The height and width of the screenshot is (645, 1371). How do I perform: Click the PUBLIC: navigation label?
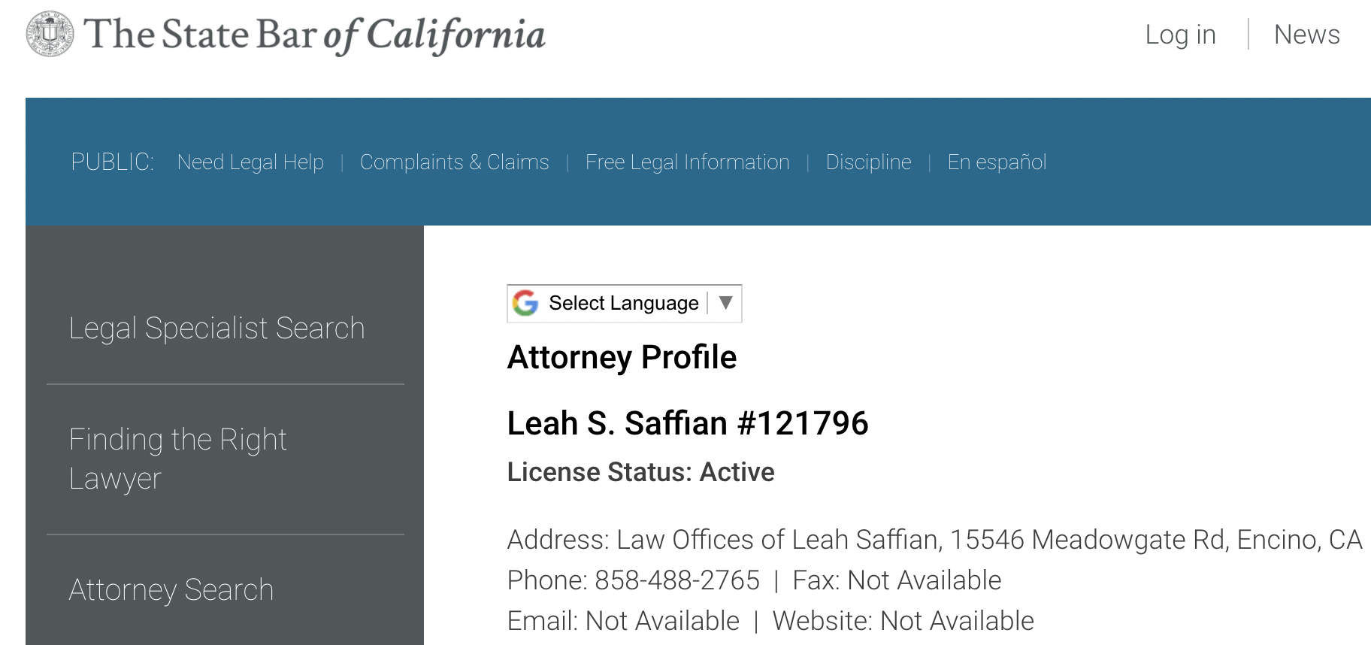112,162
